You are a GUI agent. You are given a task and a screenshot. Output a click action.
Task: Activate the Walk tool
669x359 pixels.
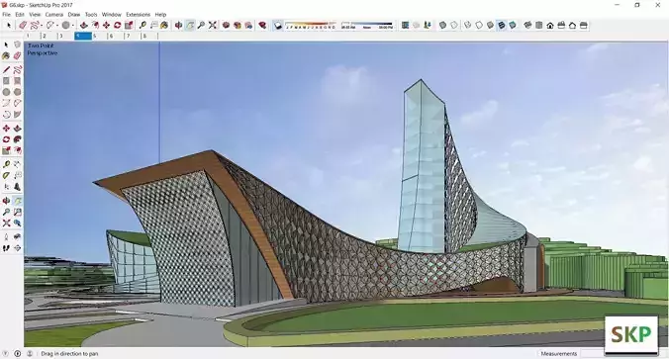pyautogui.click(x=6, y=247)
